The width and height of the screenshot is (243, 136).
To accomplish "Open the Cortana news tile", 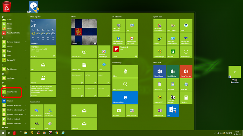I will pos(43,91).
